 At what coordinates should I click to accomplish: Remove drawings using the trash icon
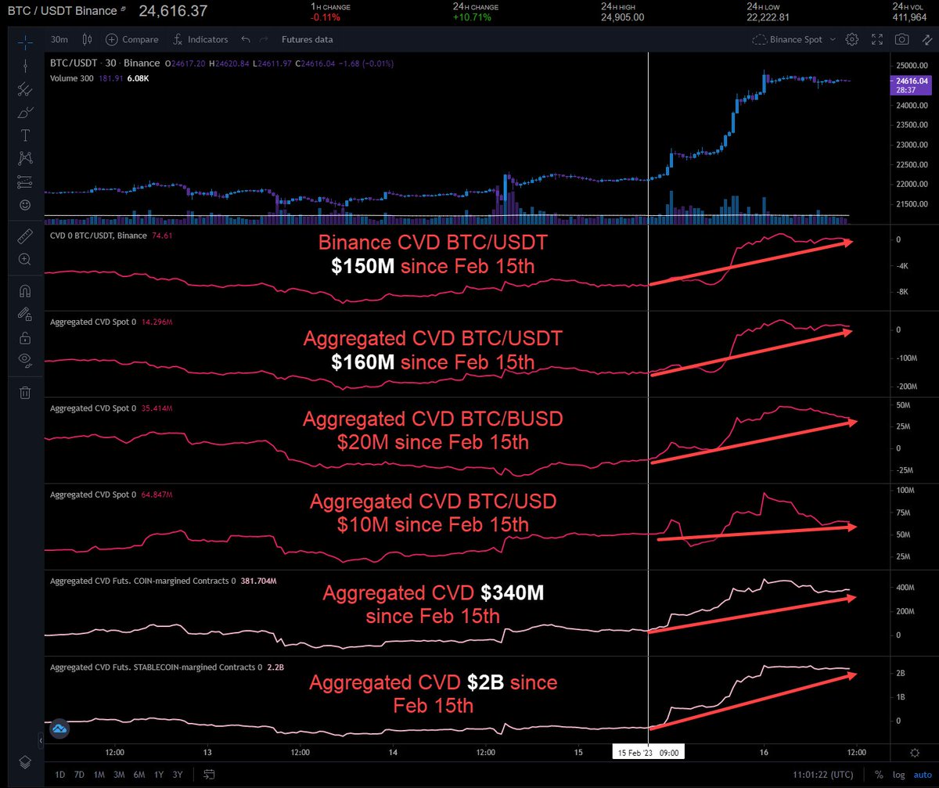(24, 392)
